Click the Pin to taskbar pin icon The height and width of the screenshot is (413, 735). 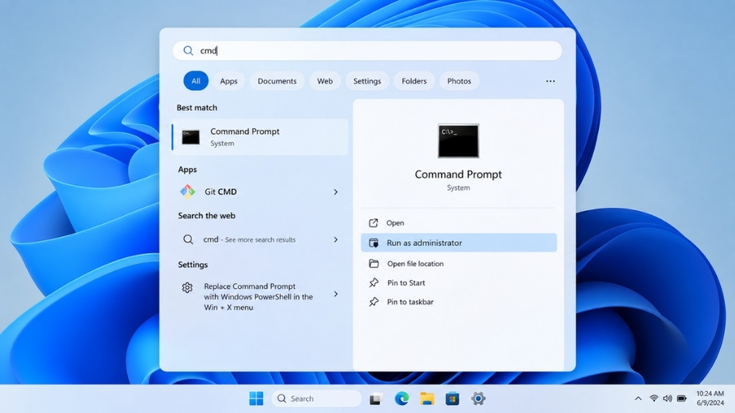pos(373,302)
